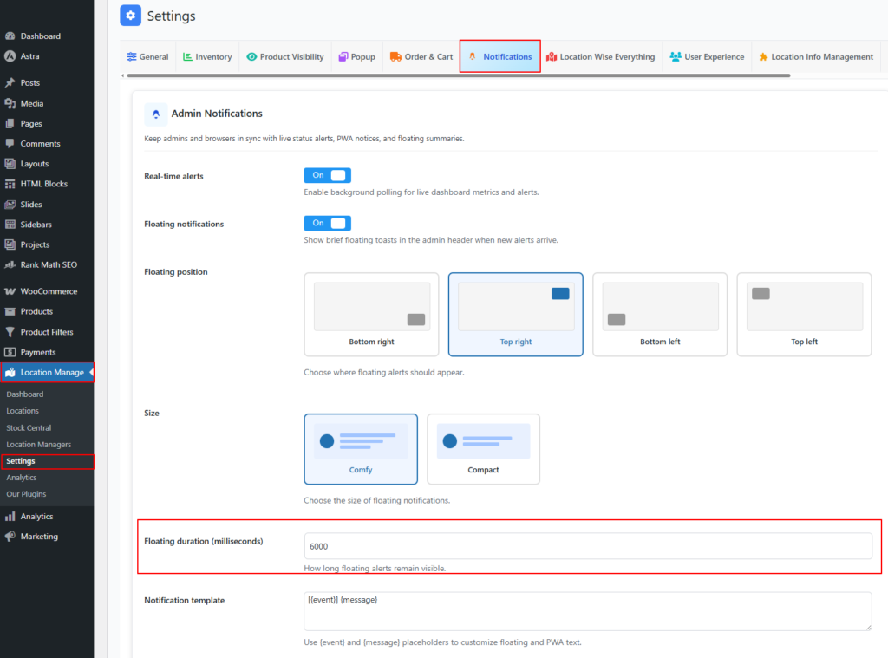888x658 pixels.
Task: Click the Rank Math SEO icon
Action: [10, 264]
